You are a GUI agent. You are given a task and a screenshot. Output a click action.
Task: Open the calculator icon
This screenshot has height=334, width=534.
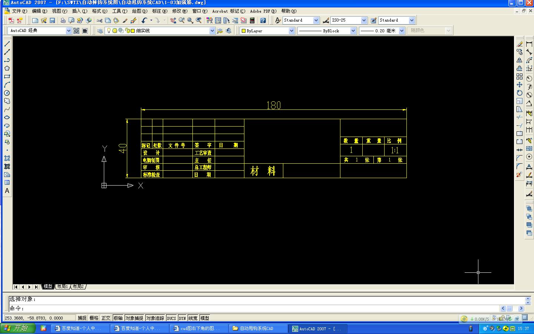[252, 20]
